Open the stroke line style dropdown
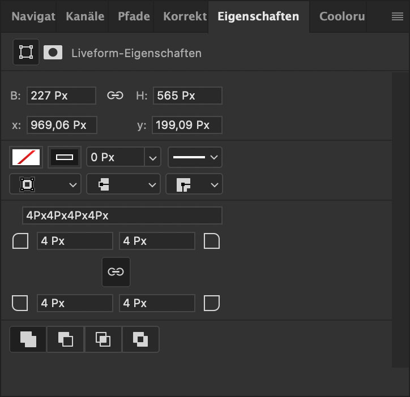The height and width of the screenshot is (397, 410). [x=195, y=157]
